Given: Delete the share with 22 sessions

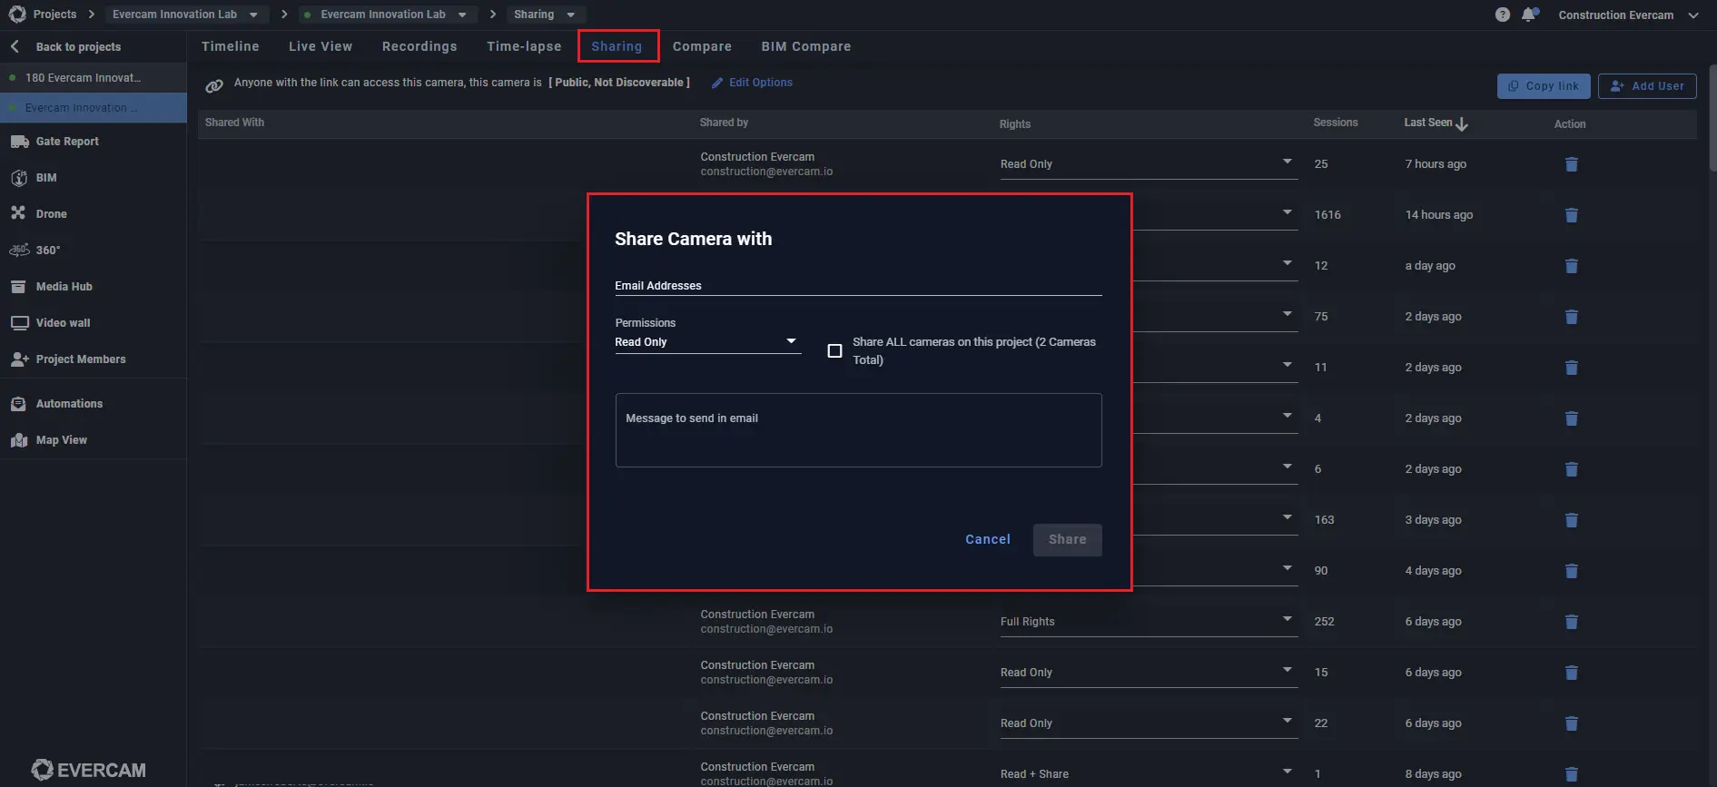Looking at the screenshot, I should [x=1572, y=723].
